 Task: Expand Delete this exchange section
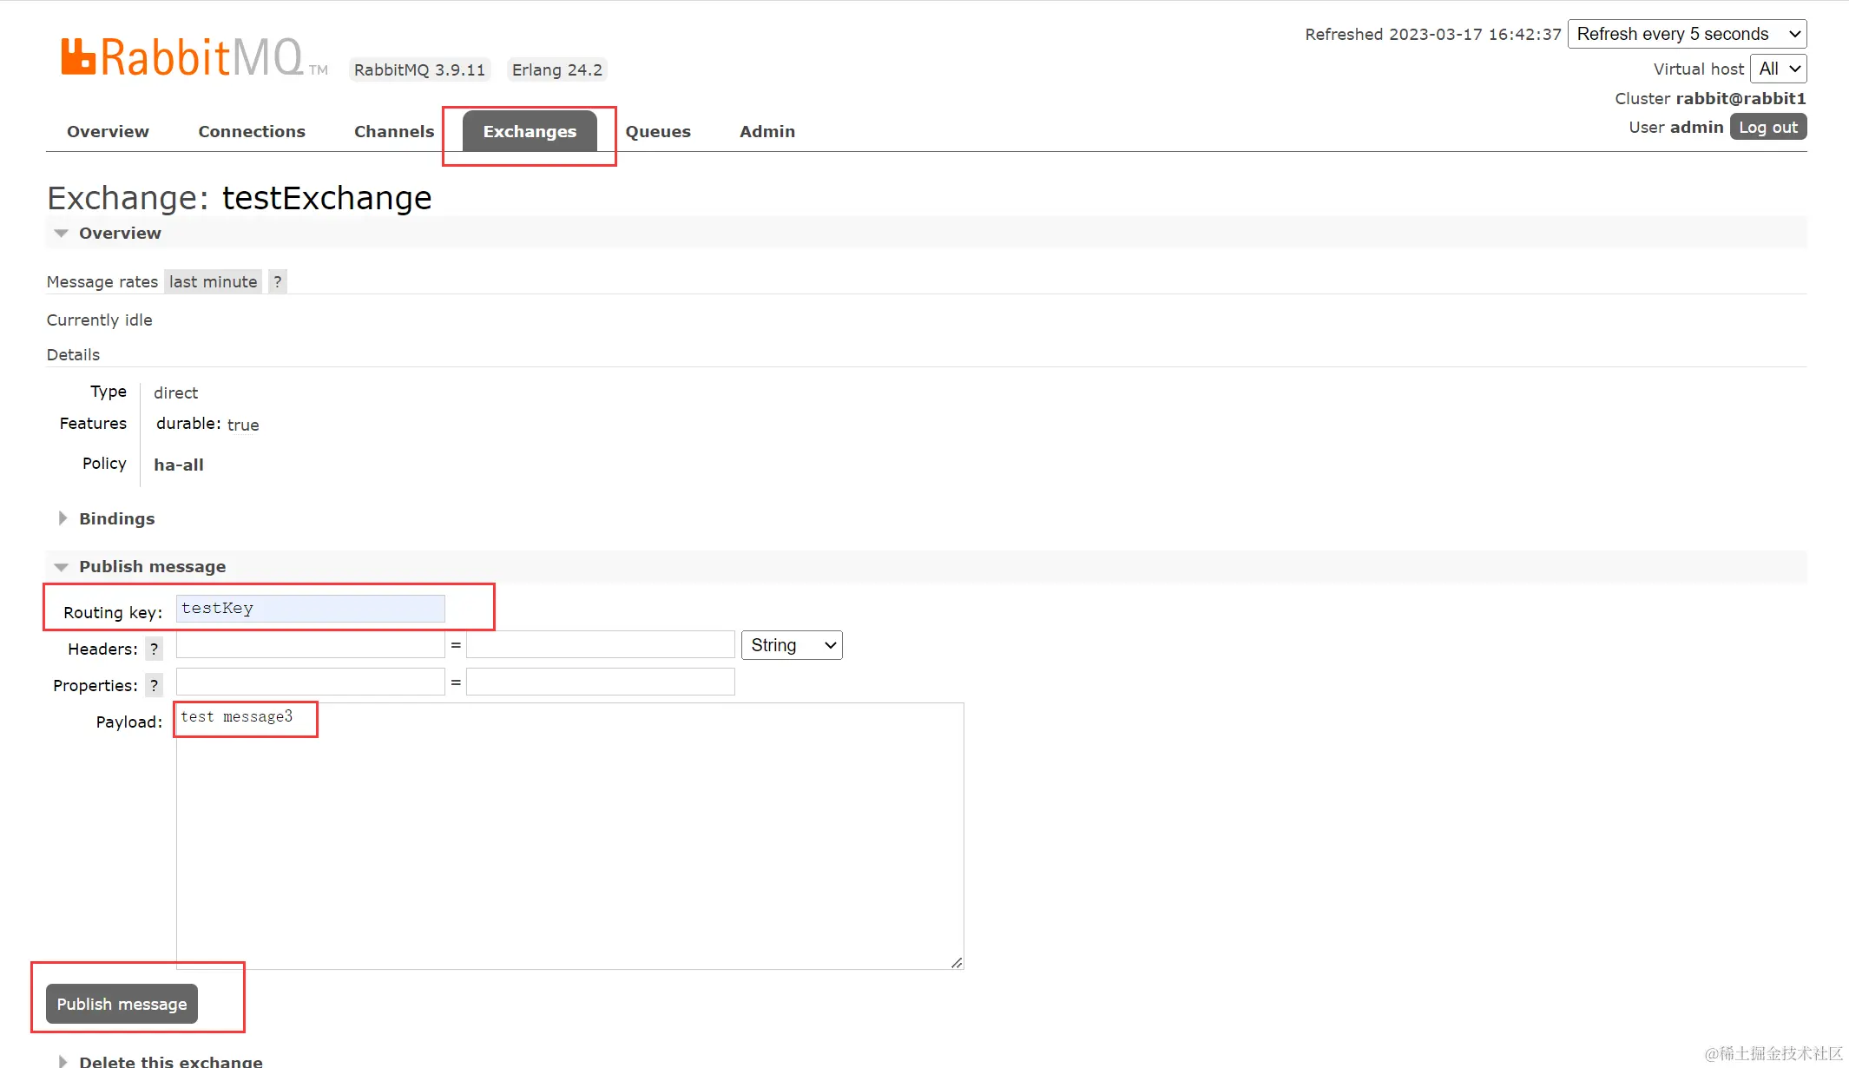(170, 1060)
